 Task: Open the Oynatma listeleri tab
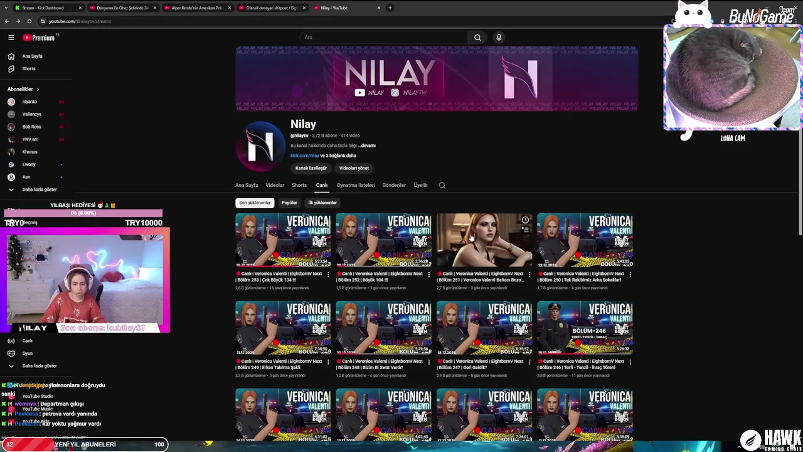pos(356,185)
